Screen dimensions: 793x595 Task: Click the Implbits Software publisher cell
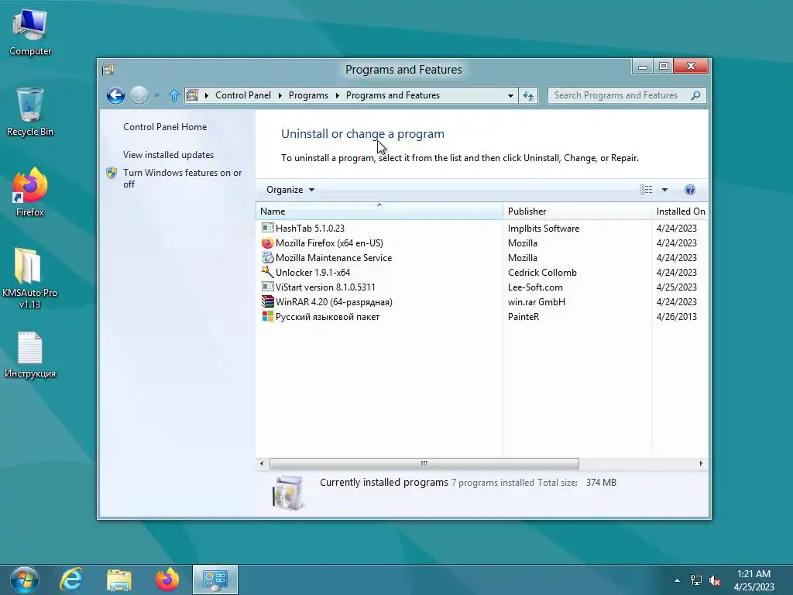[544, 229]
